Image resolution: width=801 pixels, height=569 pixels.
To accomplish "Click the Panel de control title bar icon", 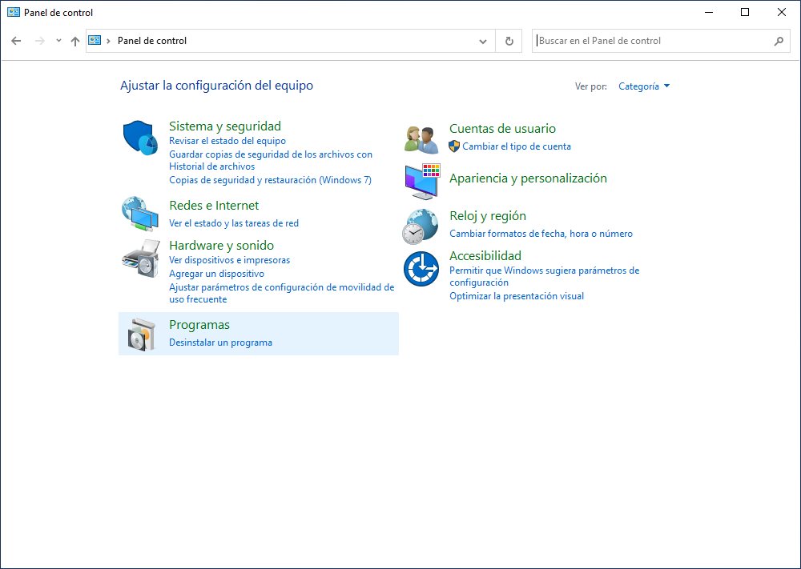I will click(14, 12).
